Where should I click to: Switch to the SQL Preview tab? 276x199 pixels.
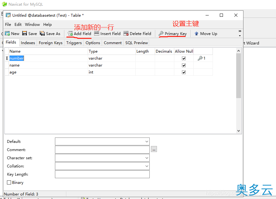point(136,43)
